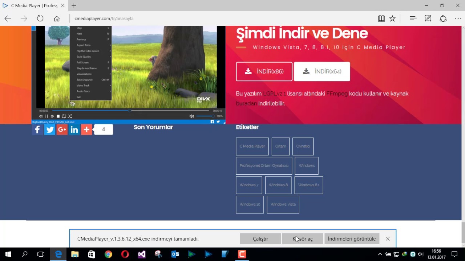This screenshot has height=261, width=465.
Task: Open taskbar search magnifier
Action: click(25, 254)
